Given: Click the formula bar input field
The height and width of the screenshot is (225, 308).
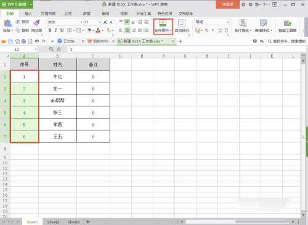Looking at the screenshot, I should pos(187,49).
